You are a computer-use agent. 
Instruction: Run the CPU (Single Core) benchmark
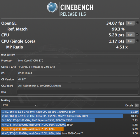[130, 41]
